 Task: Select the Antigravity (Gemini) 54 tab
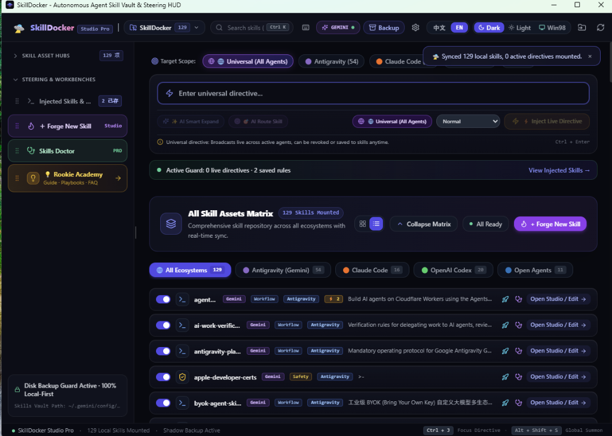pyautogui.click(x=283, y=270)
